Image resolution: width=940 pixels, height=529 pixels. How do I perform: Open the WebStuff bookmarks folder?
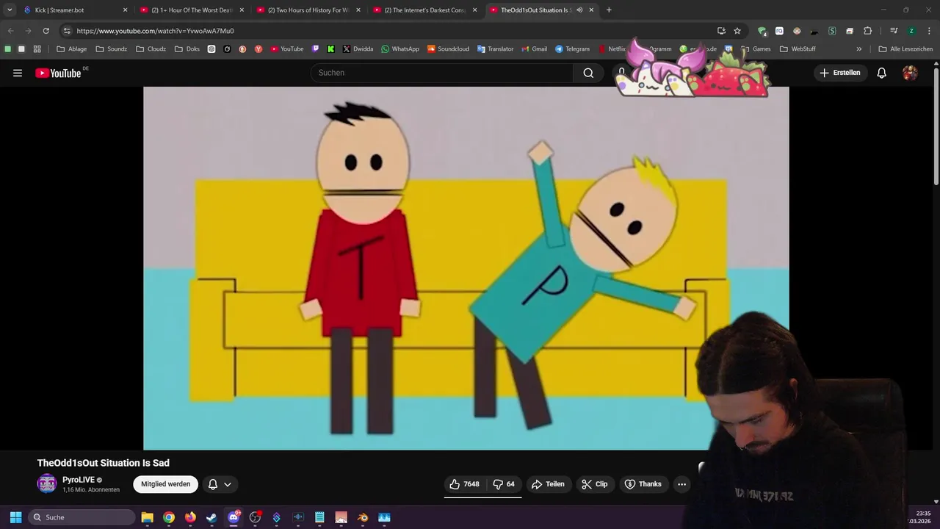pyautogui.click(x=798, y=49)
